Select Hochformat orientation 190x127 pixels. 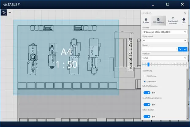[x=145, y=76]
